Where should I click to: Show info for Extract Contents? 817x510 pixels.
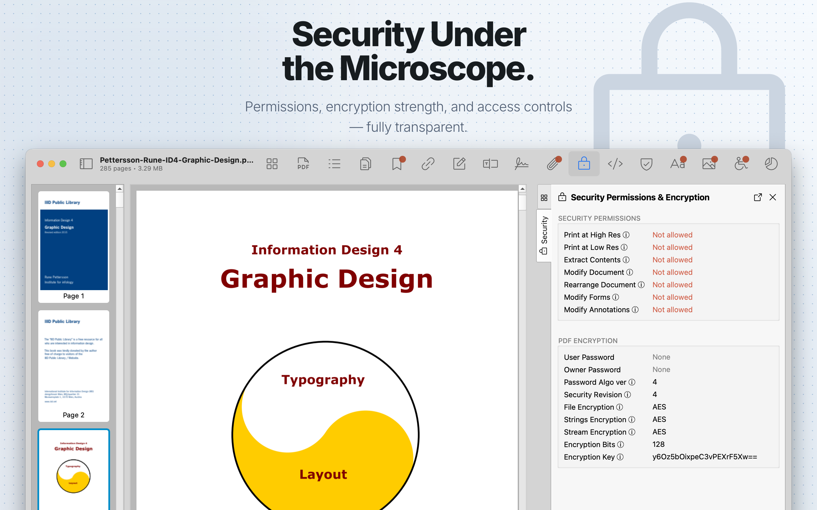click(626, 260)
